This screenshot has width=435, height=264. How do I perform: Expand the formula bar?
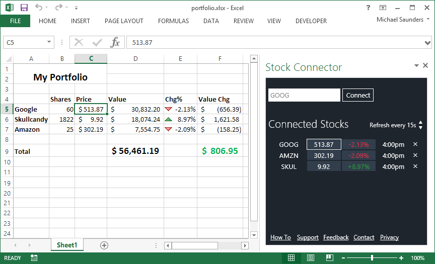(x=428, y=43)
